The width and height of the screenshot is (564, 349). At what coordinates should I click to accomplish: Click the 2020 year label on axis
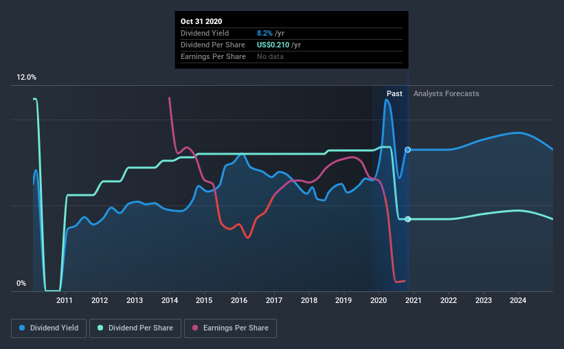click(x=379, y=300)
